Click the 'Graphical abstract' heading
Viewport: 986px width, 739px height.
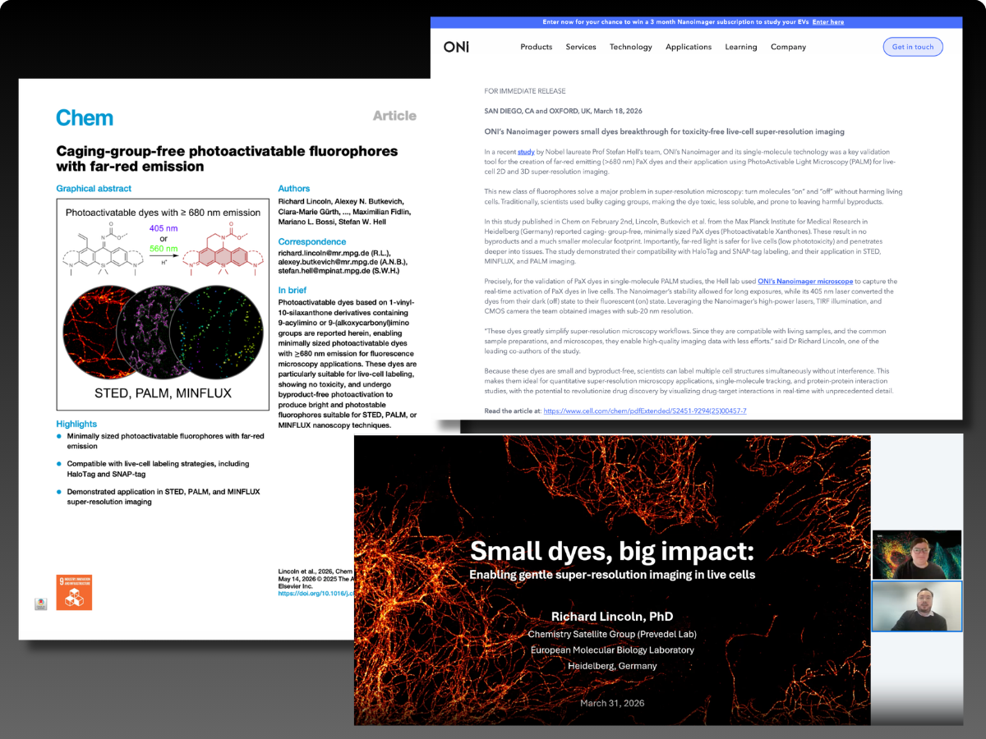click(x=93, y=189)
